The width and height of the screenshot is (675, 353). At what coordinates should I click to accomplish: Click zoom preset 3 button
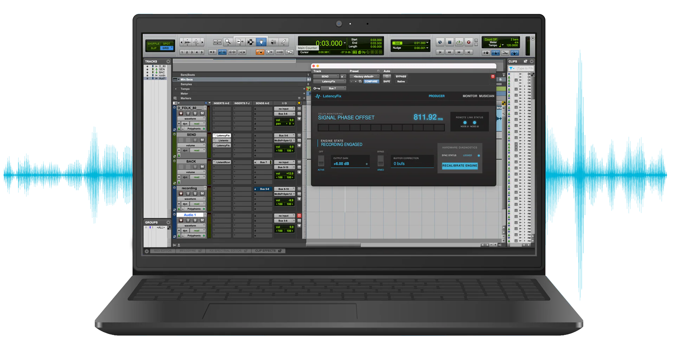tap(192, 52)
